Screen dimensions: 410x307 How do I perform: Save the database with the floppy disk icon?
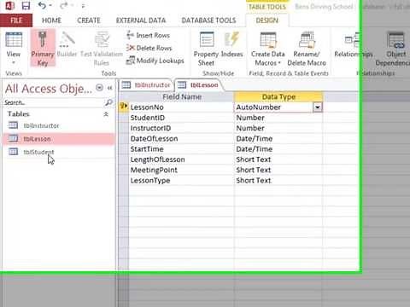26,6
